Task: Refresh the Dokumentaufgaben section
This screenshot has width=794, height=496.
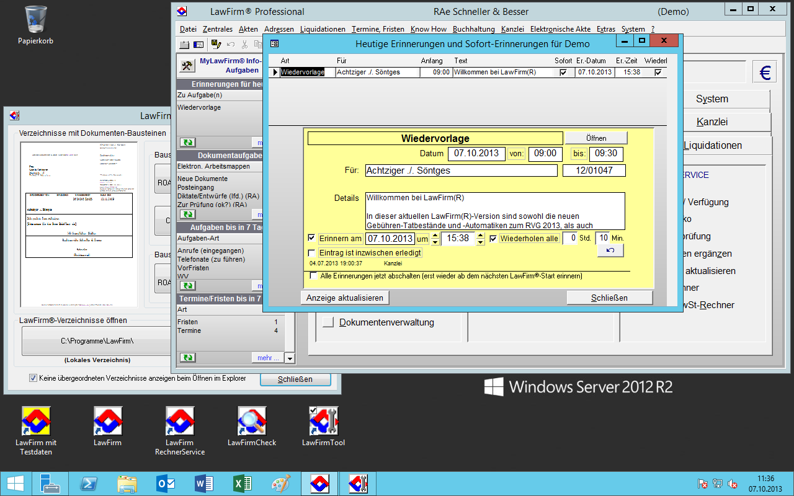Action: coord(187,215)
